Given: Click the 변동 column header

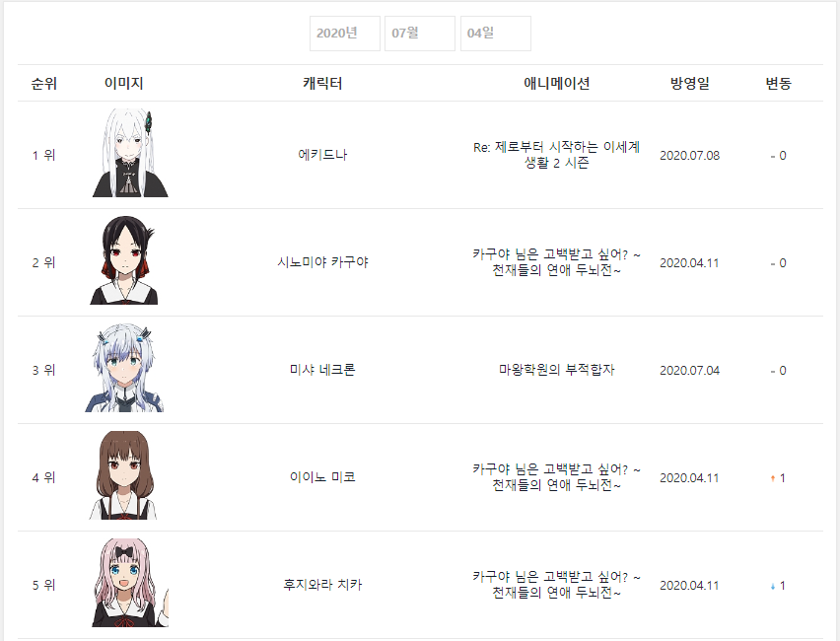Looking at the screenshot, I should click(779, 84).
